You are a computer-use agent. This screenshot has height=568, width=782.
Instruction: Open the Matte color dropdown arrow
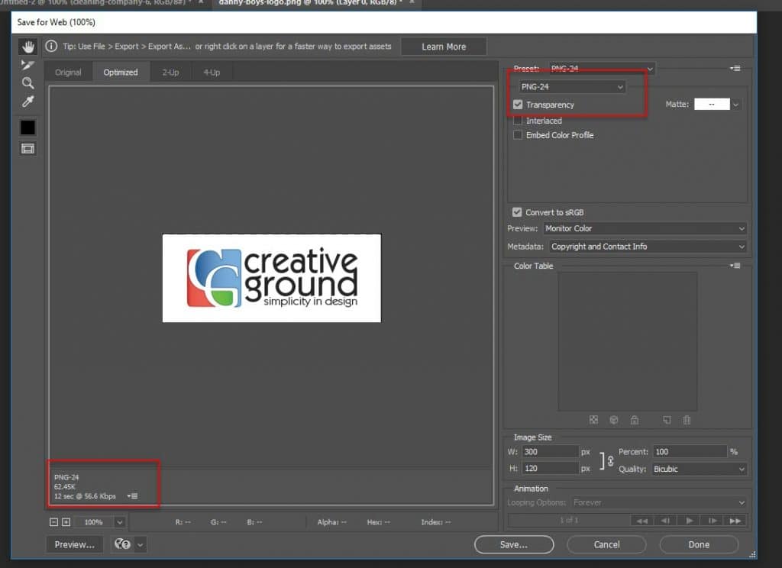point(735,105)
